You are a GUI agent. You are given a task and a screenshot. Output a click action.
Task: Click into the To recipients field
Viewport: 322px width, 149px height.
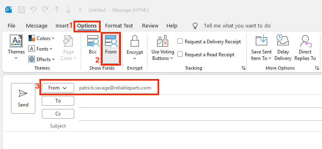click(x=201, y=101)
